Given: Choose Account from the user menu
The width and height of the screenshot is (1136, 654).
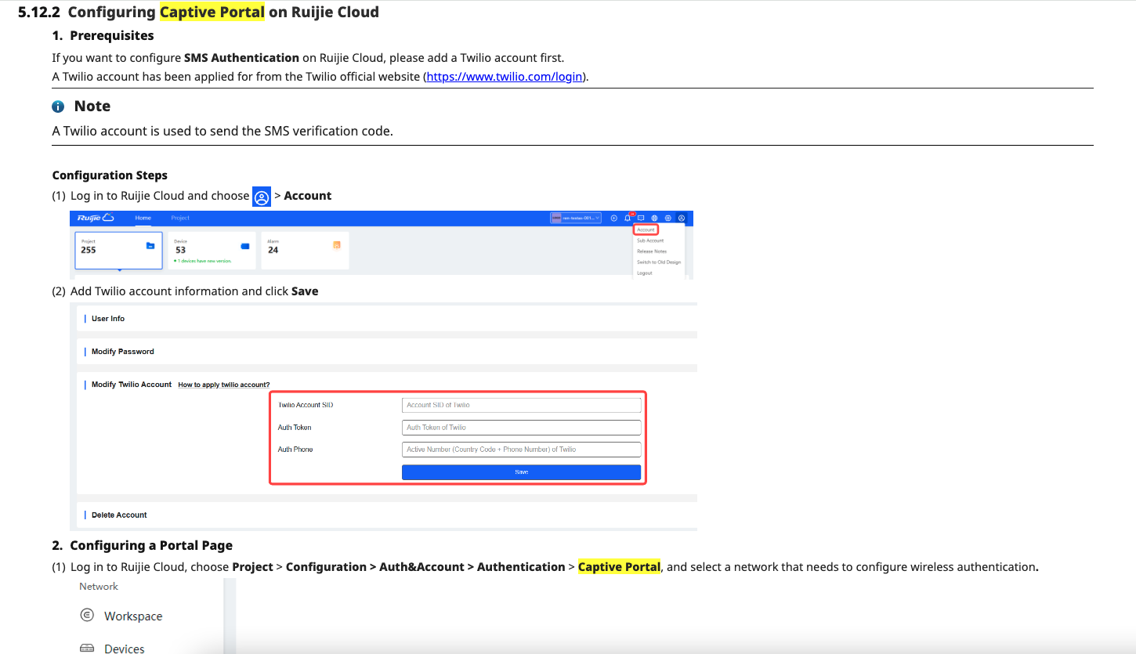Looking at the screenshot, I should [x=646, y=229].
